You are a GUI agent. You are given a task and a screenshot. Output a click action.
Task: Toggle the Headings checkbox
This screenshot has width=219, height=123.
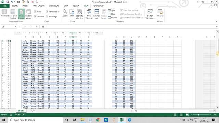coord(47,16)
